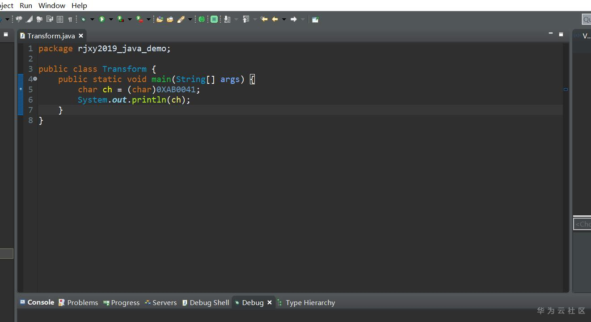Go to Next Annotation via toolbar icon
This screenshot has width=591, height=322.
tap(227, 19)
